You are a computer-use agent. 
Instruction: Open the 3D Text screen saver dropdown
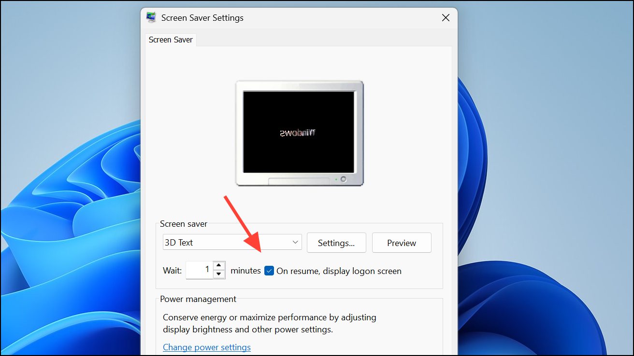pos(232,243)
